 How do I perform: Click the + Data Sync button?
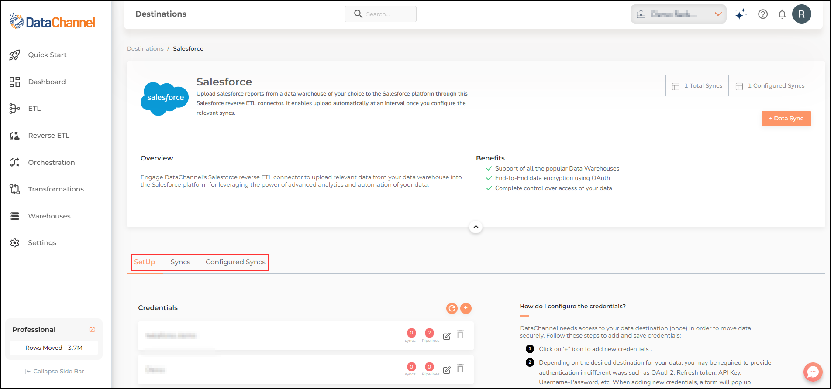pyautogui.click(x=786, y=119)
